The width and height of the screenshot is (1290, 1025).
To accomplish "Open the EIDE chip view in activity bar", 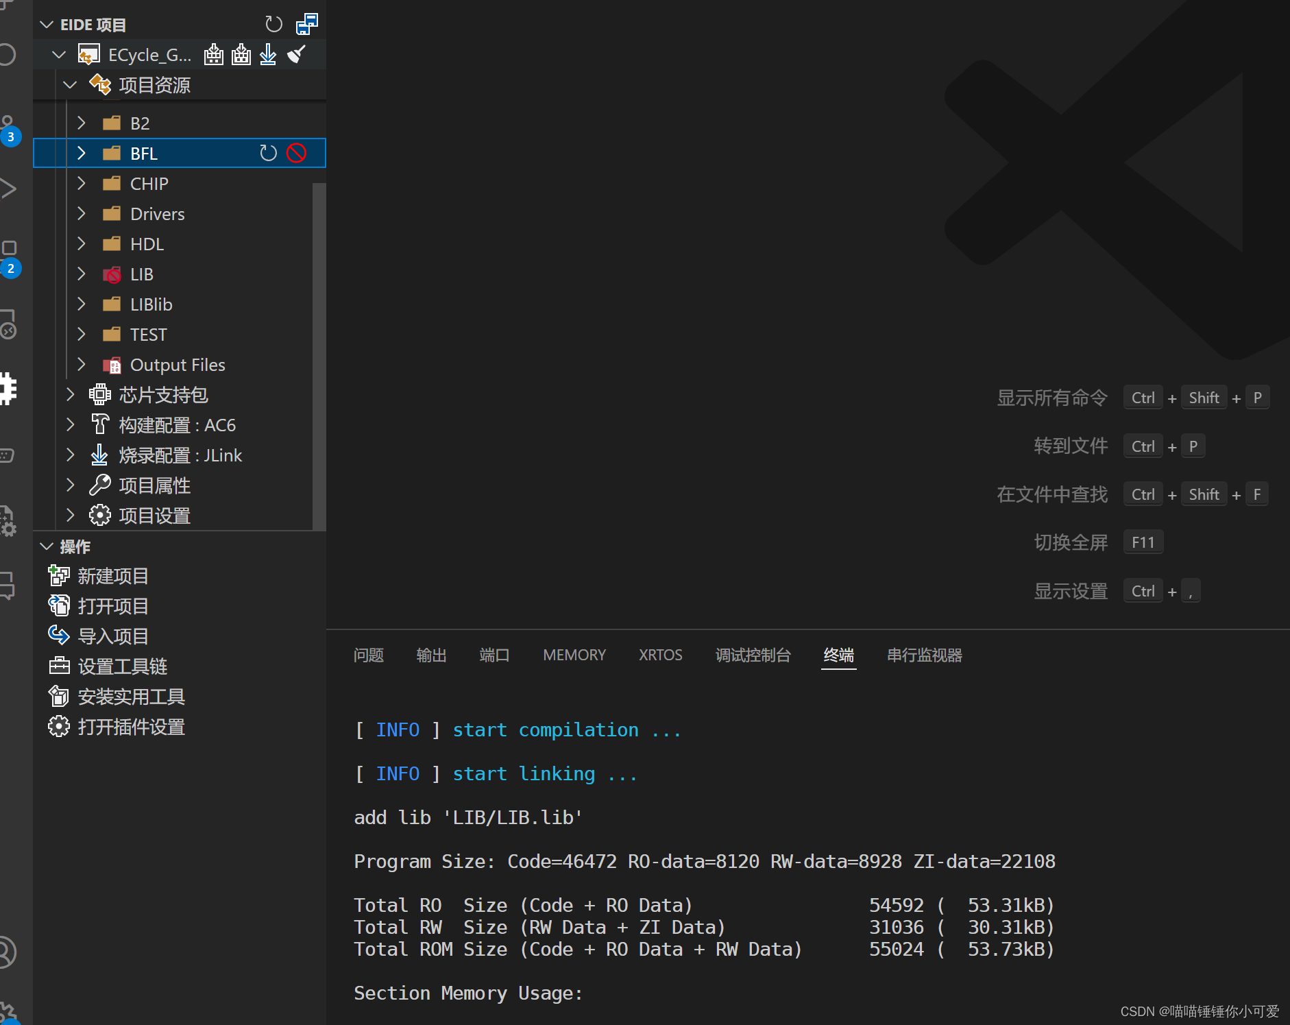I will 8,389.
